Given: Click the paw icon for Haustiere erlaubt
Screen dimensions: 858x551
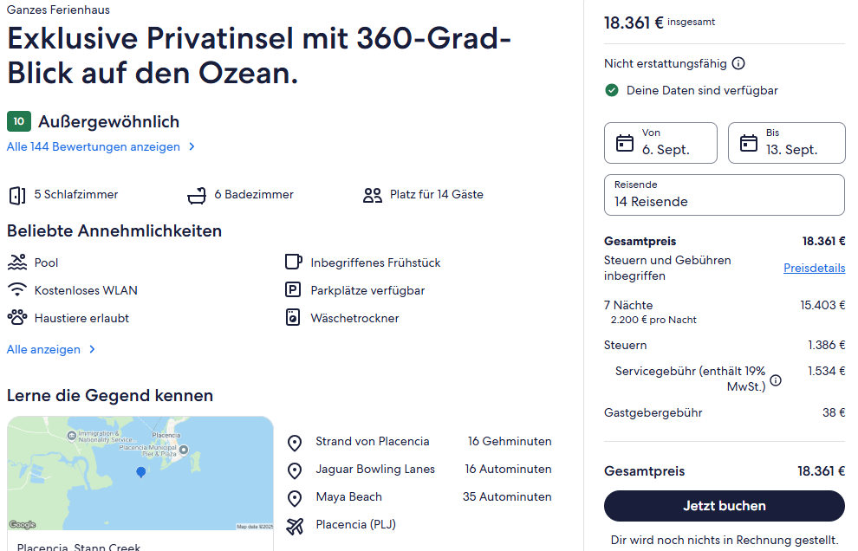Looking at the screenshot, I should (17, 318).
